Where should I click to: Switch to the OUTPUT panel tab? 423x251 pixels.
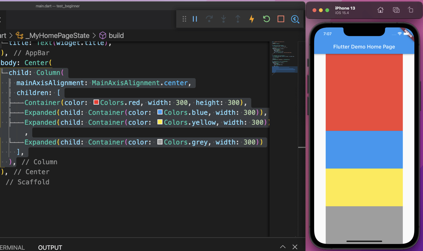coord(50,247)
